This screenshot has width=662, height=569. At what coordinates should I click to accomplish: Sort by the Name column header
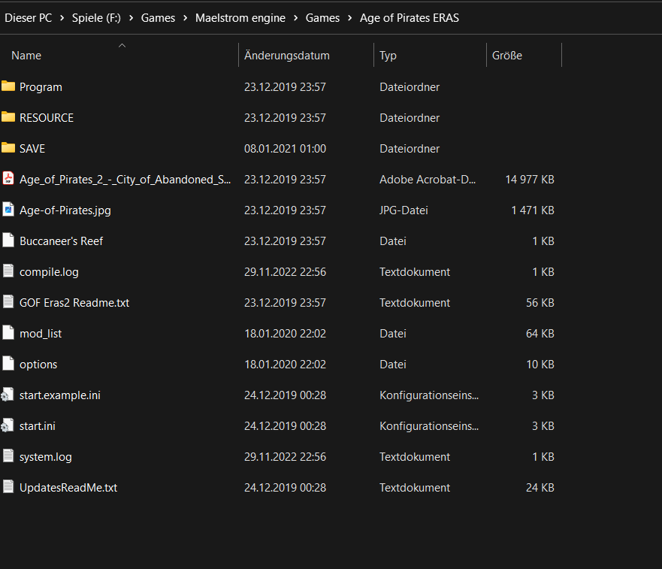(x=26, y=56)
